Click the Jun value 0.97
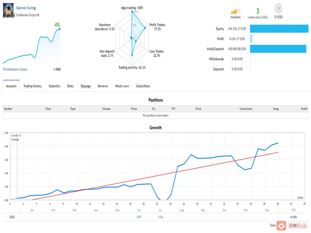311x233 pixels. point(139,217)
